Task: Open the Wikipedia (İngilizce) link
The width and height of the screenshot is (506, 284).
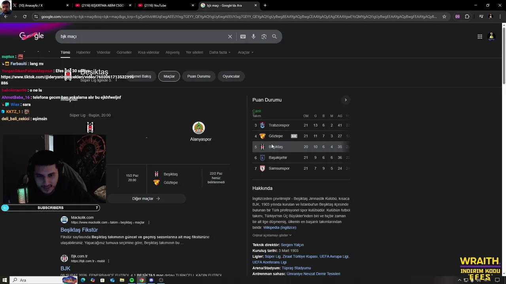Action: click(279, 227)
